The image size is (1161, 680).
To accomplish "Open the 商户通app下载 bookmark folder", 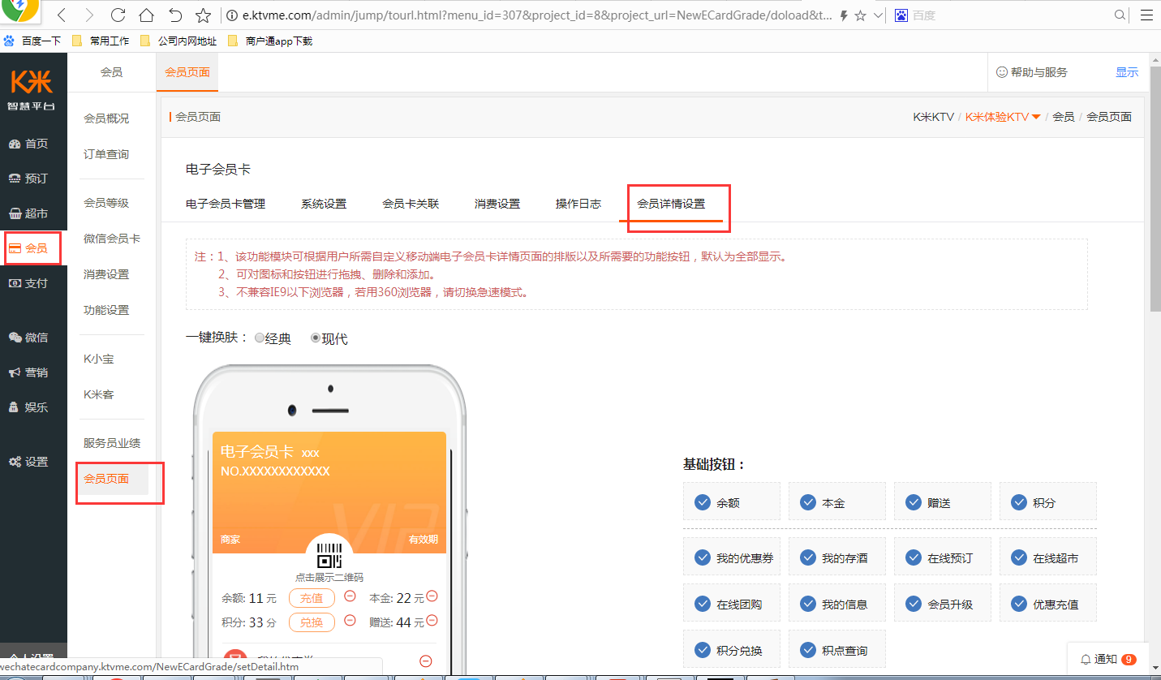I will coord(270,41).
